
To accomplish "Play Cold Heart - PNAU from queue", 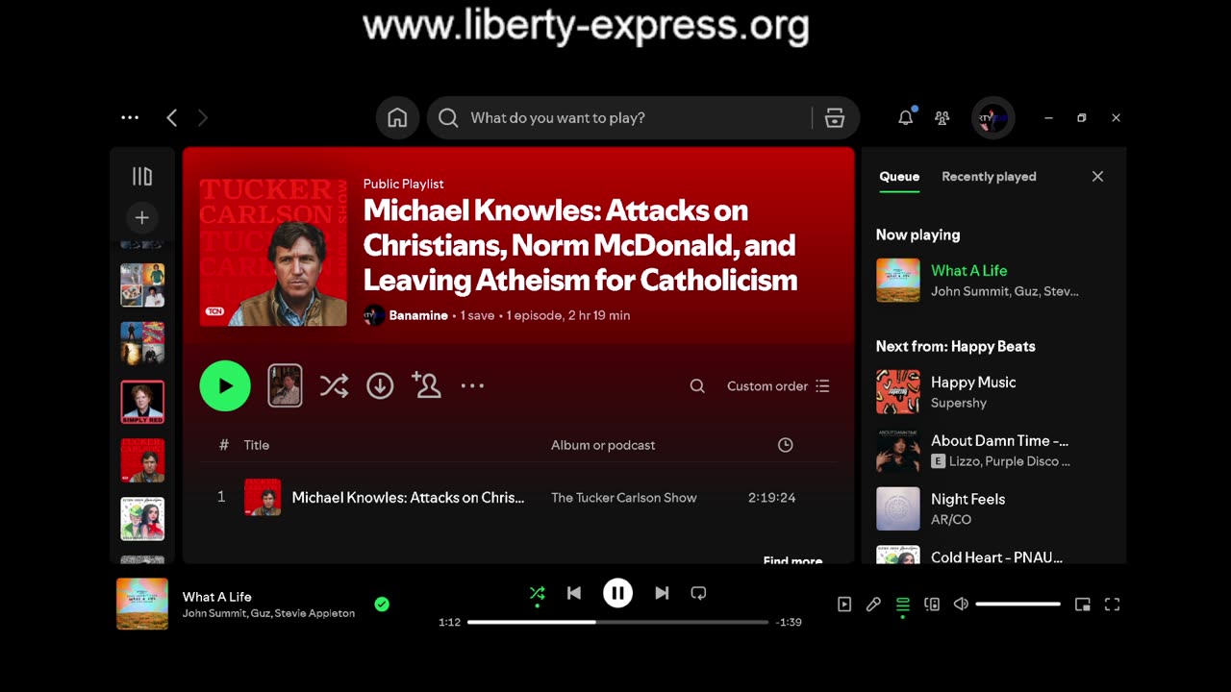I will click(993, 555).
